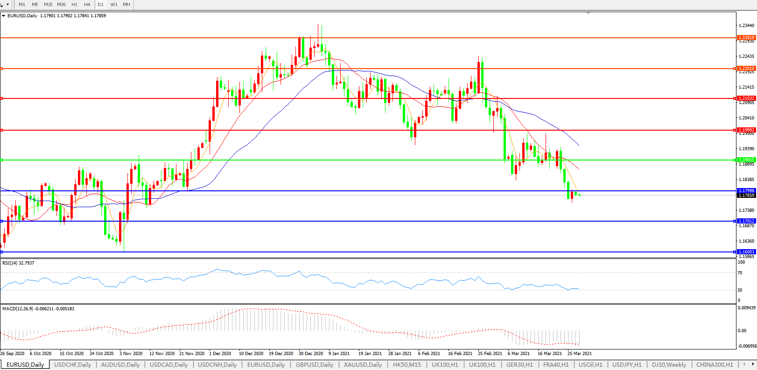Select the M15 timeframe button

click(48, 5)
